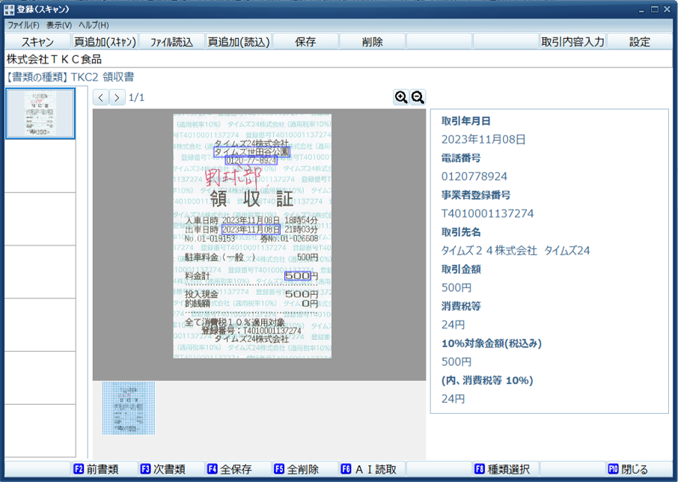Click the 消費税等 label
The width and height of the screenshot is (678, 482).
[x=461, y=307]
